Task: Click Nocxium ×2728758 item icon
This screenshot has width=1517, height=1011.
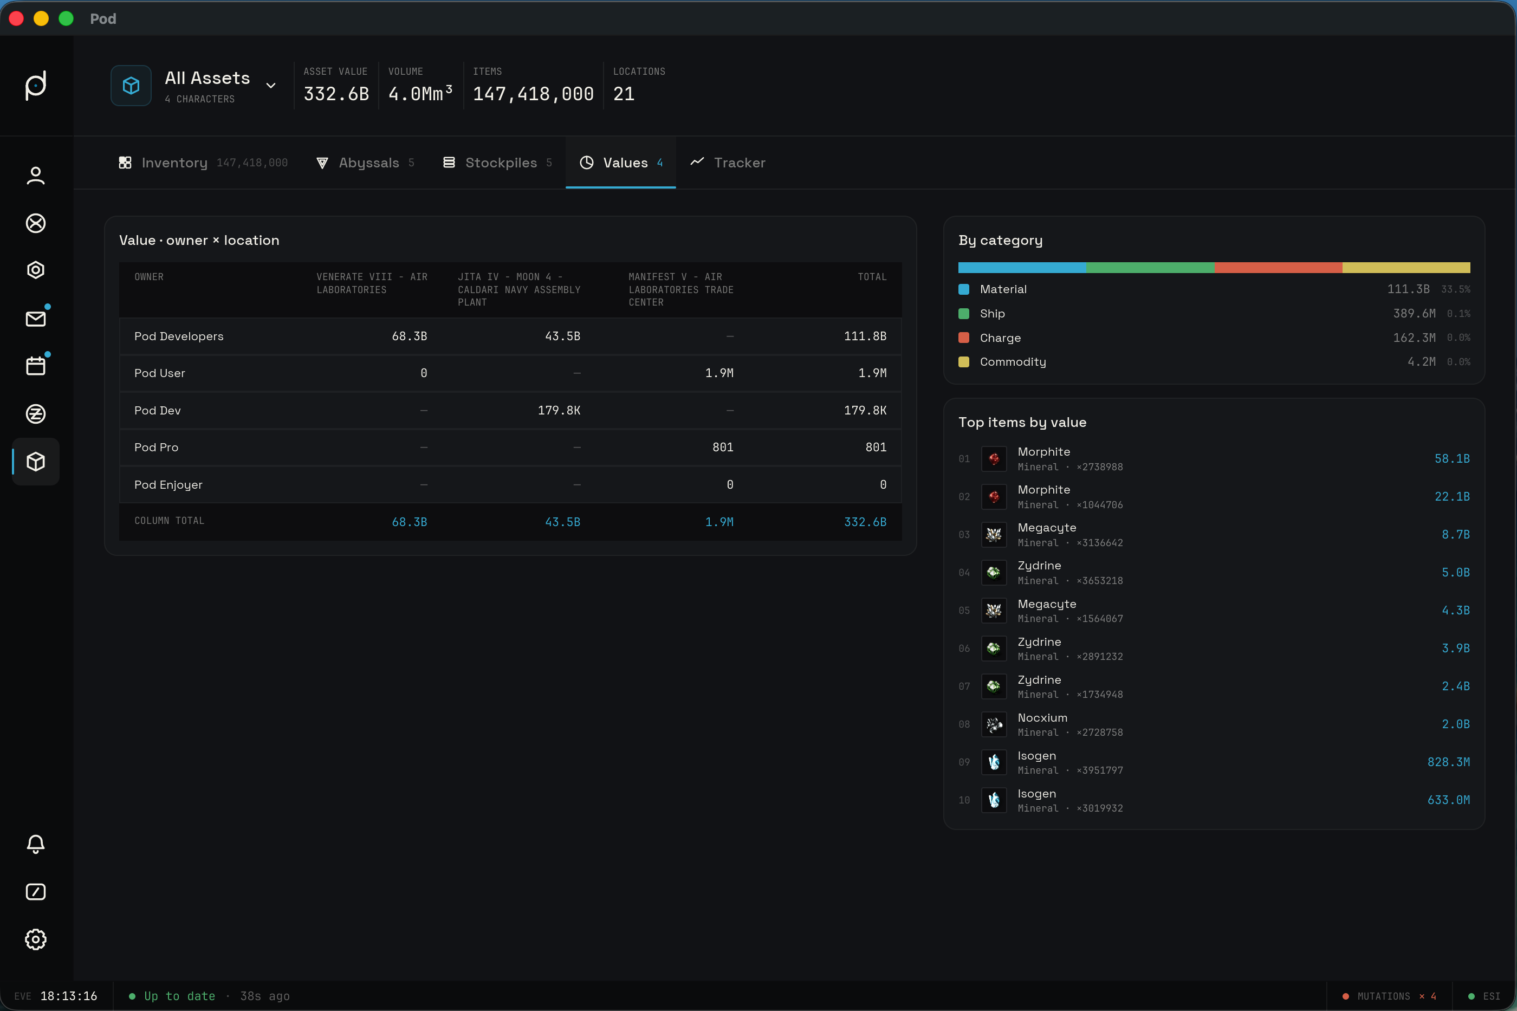Action: click(x=994, y=724)
